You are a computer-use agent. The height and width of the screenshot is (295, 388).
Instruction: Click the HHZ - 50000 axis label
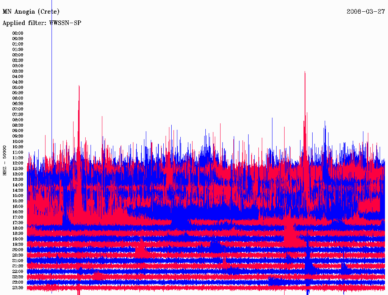pos(5,160)
